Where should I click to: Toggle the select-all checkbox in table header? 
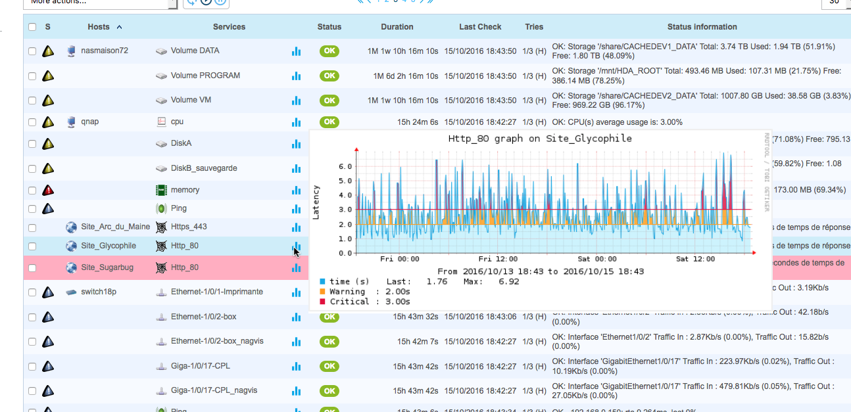32,27
